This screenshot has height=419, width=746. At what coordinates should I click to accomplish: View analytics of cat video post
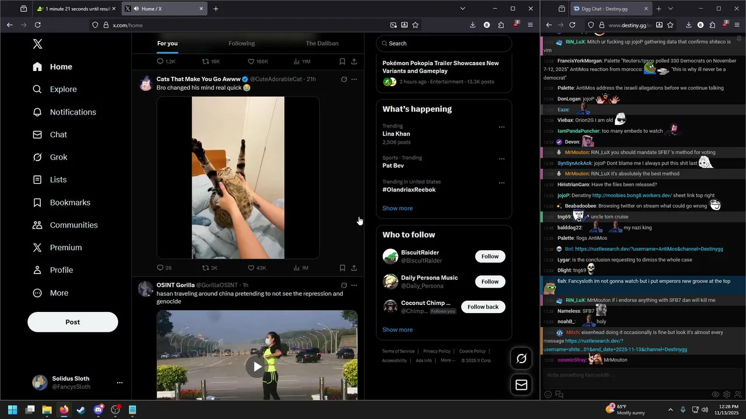click(297, 268)
